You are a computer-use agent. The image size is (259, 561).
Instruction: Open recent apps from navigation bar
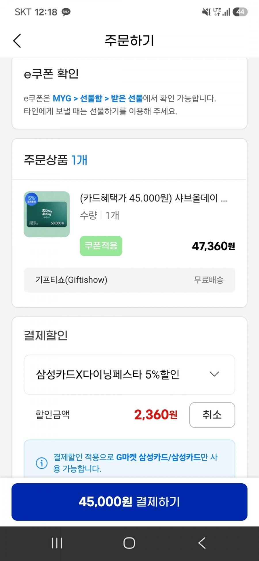pyautogui.click(x=57, y=543)
